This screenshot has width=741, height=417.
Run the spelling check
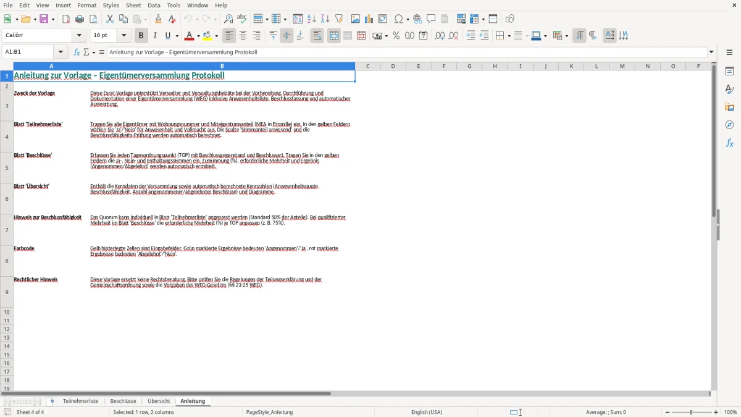[242, 19]
